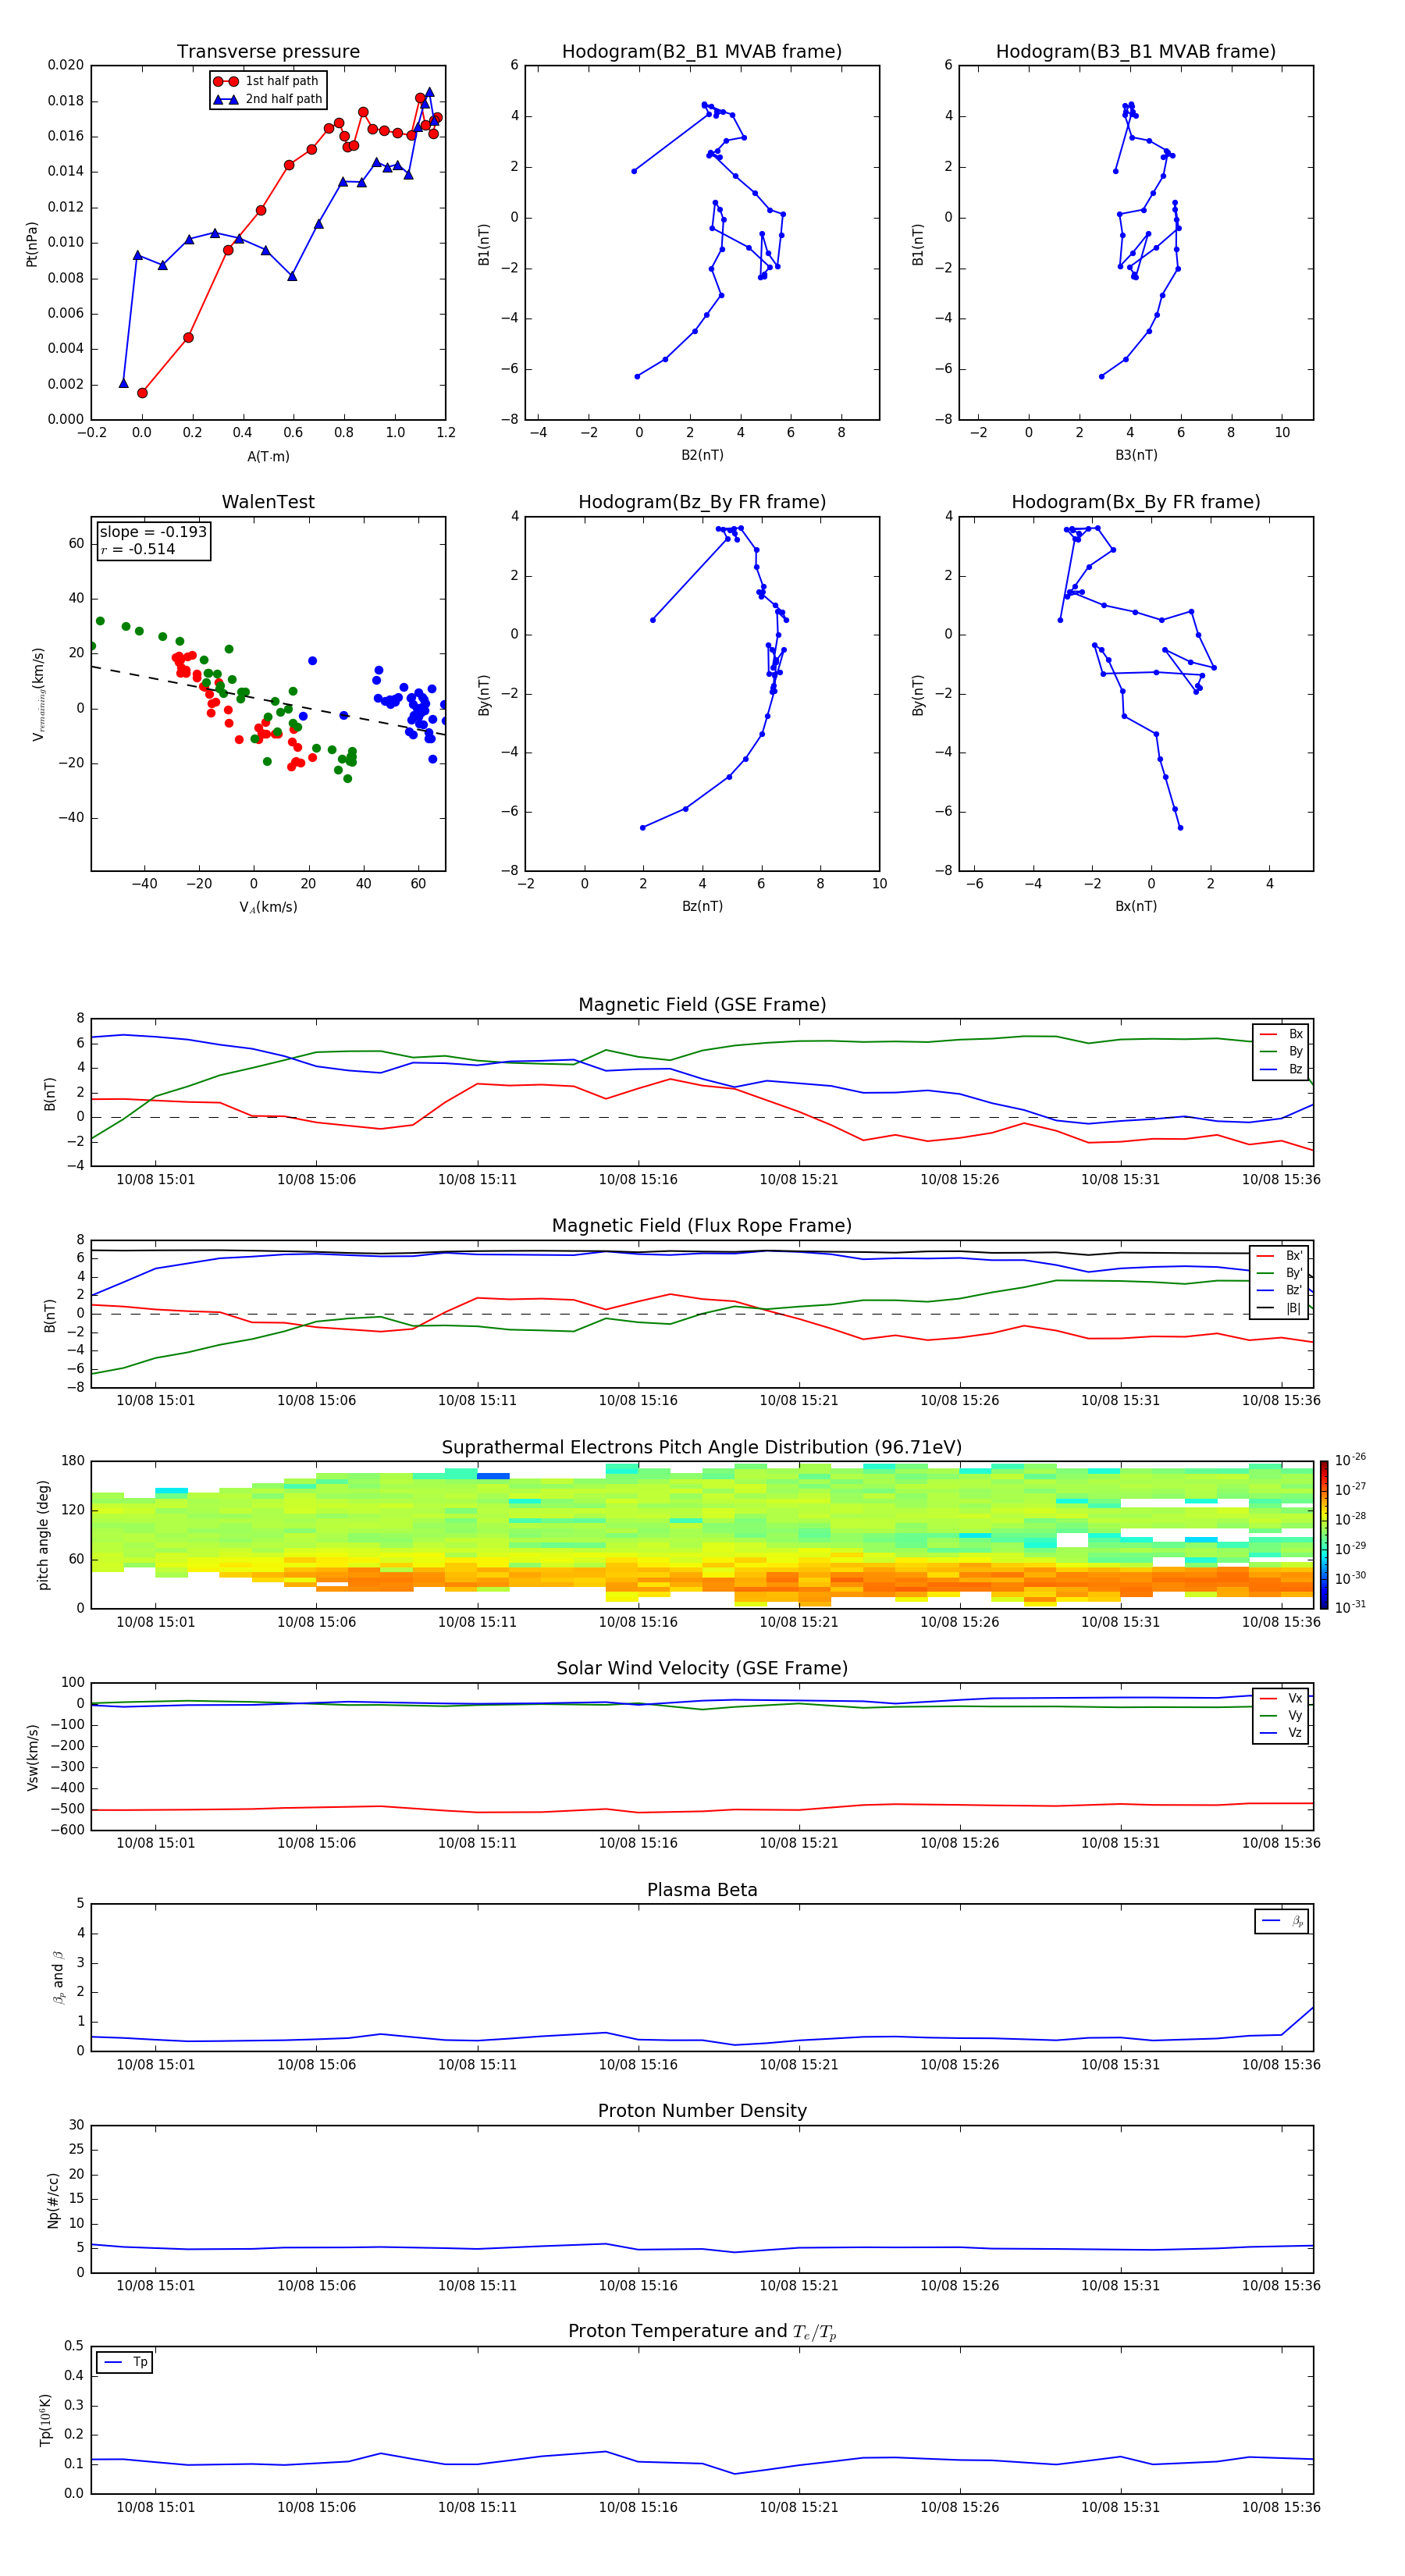Click the 'Hodogram(Bx_By FR frame)' title

point(1136,502)
